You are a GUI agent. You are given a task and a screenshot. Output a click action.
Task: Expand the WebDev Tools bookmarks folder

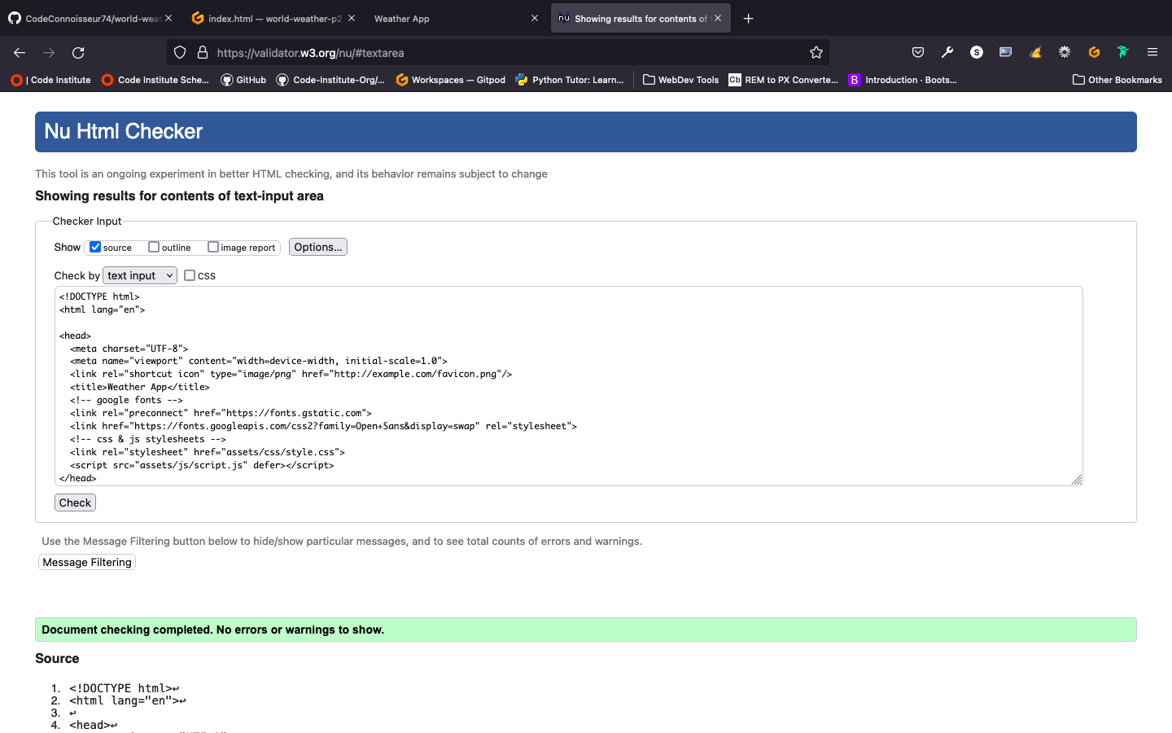coord(680,80)
